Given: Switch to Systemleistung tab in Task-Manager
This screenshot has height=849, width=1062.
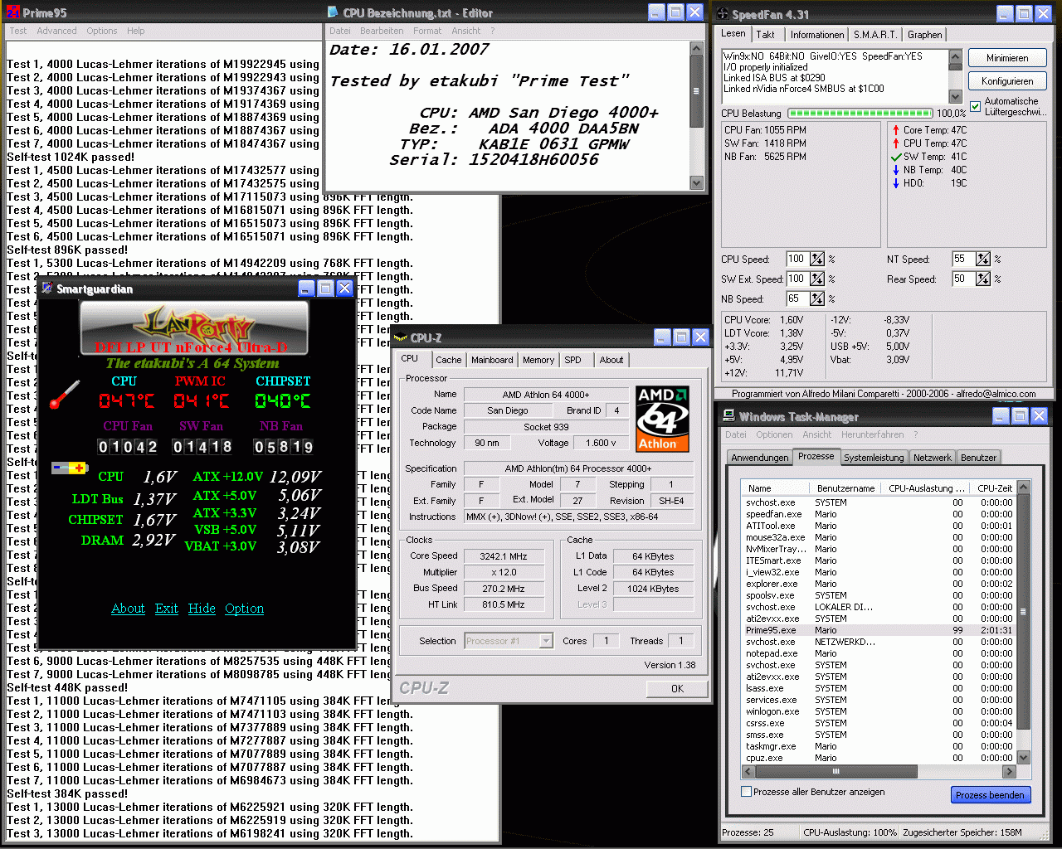Looking at the screenshot, I should (x=874, y=458).
